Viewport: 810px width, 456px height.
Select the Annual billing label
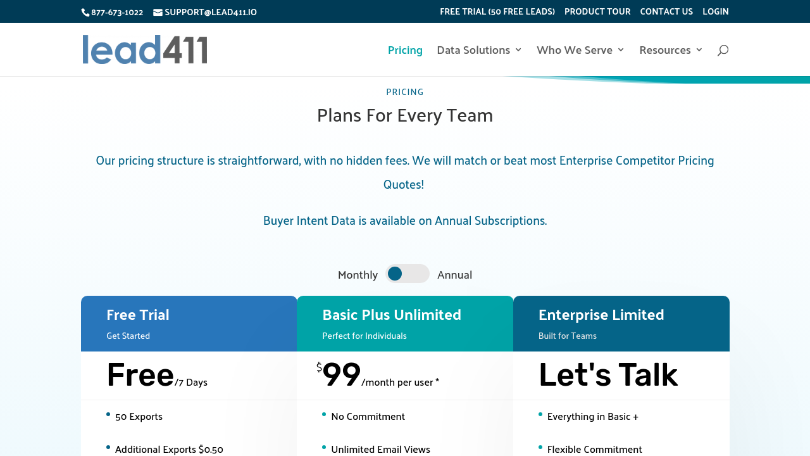pyautogui.click(x=454, y=274)
